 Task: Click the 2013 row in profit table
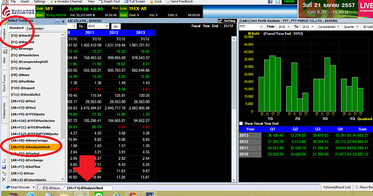click(306, 136)
